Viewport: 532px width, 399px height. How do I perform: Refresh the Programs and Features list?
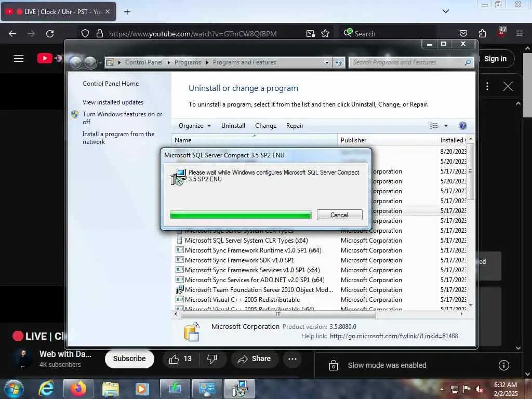(x=339, y=62)
